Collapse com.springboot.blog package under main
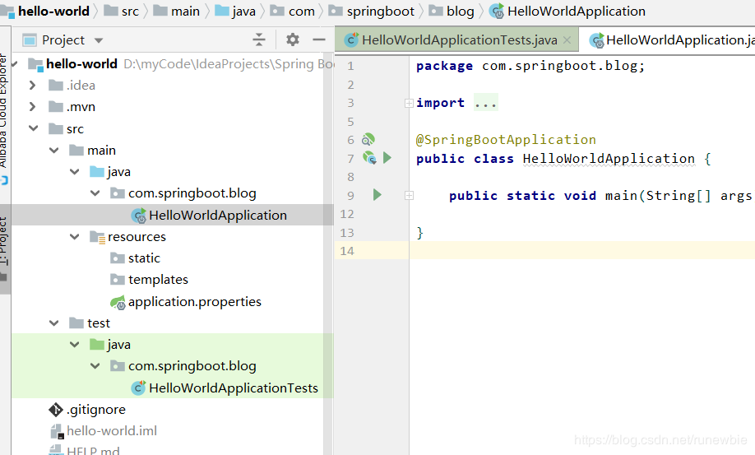This screenshot has width=755, height=455. [x=95, y=193]
